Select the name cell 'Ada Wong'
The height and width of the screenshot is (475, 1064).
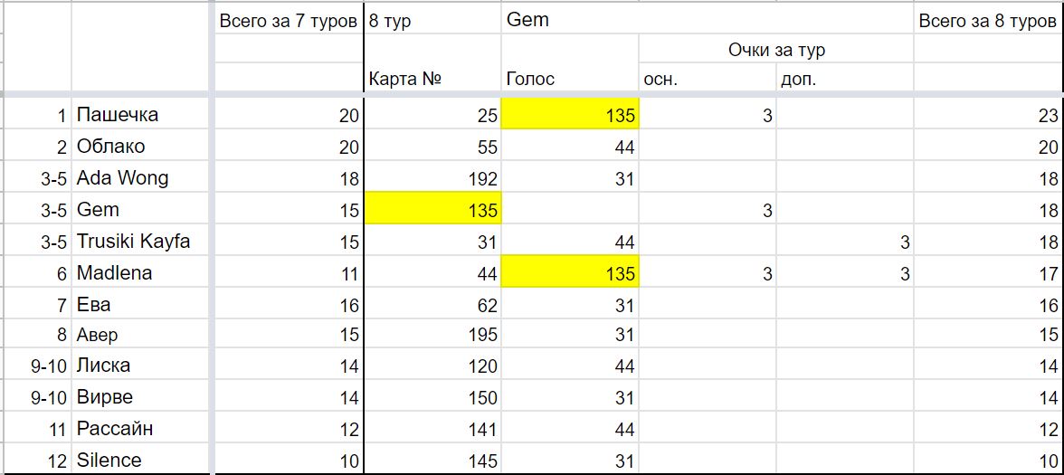coord(143,177)
